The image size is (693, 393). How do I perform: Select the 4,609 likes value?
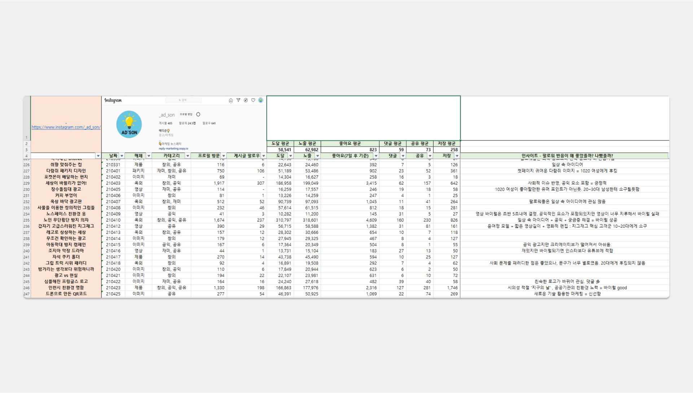350,220
